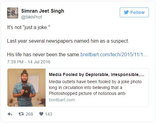Click the tweet text 'It's not just a joke'
Viewport: 156px width, 123px height.
coord(28,28)
